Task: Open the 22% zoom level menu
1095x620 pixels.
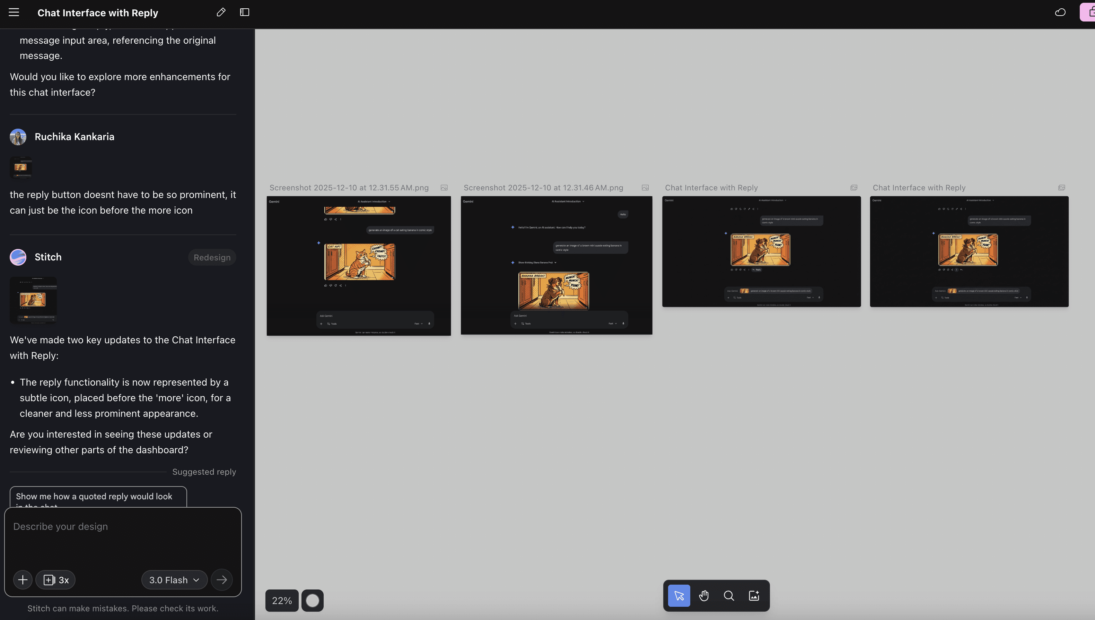Action: (282, 601)
